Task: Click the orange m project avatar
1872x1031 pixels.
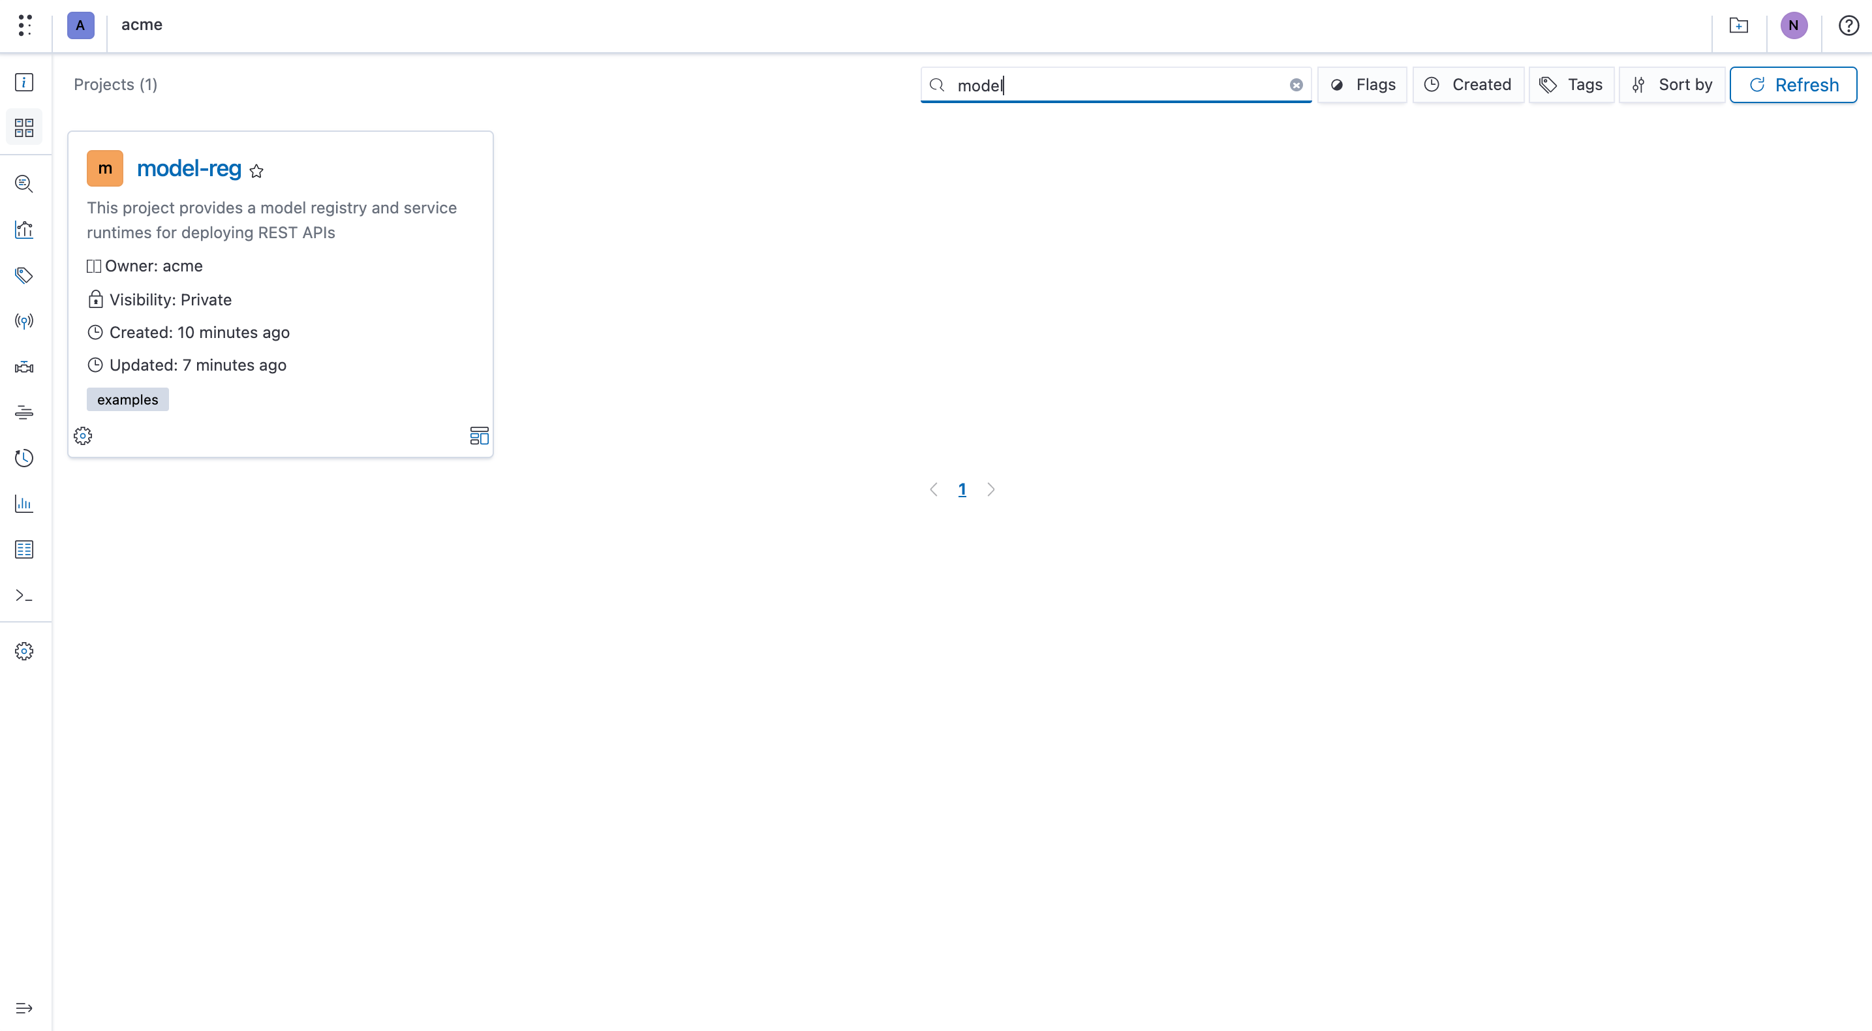Action: click(x=104, y=168)
